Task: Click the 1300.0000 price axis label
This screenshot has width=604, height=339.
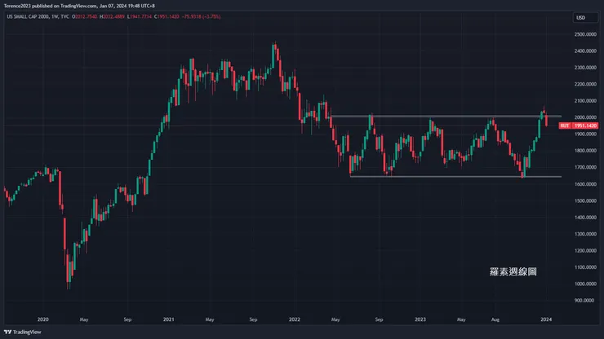Action: [x=585, y=234]
